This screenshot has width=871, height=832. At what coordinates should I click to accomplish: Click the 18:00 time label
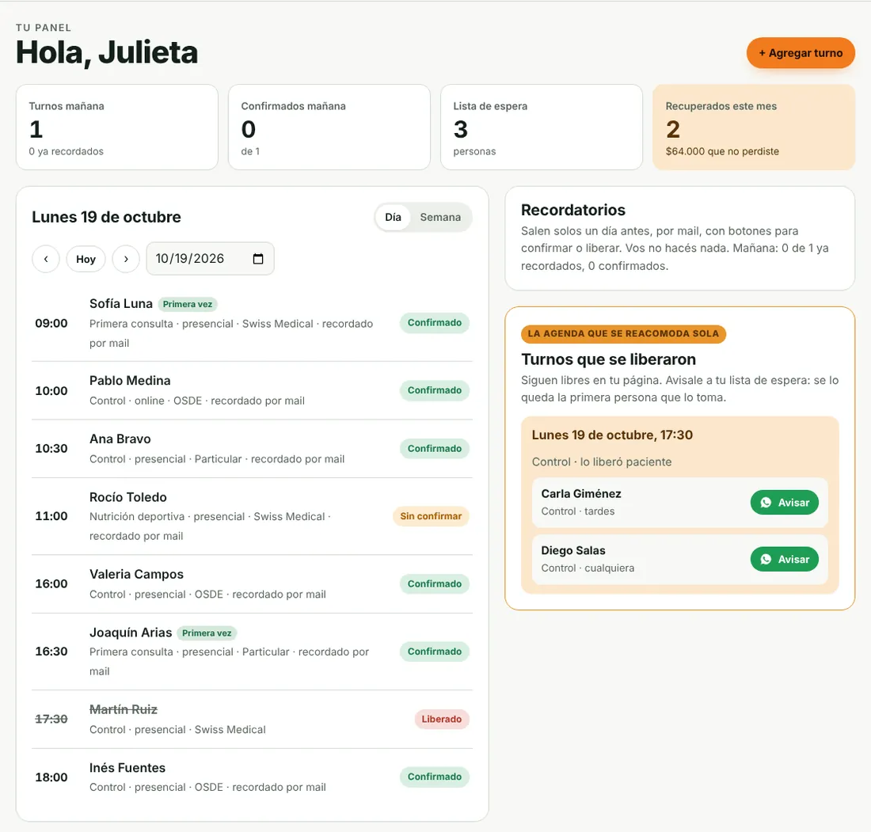click(x=51, y=777)
